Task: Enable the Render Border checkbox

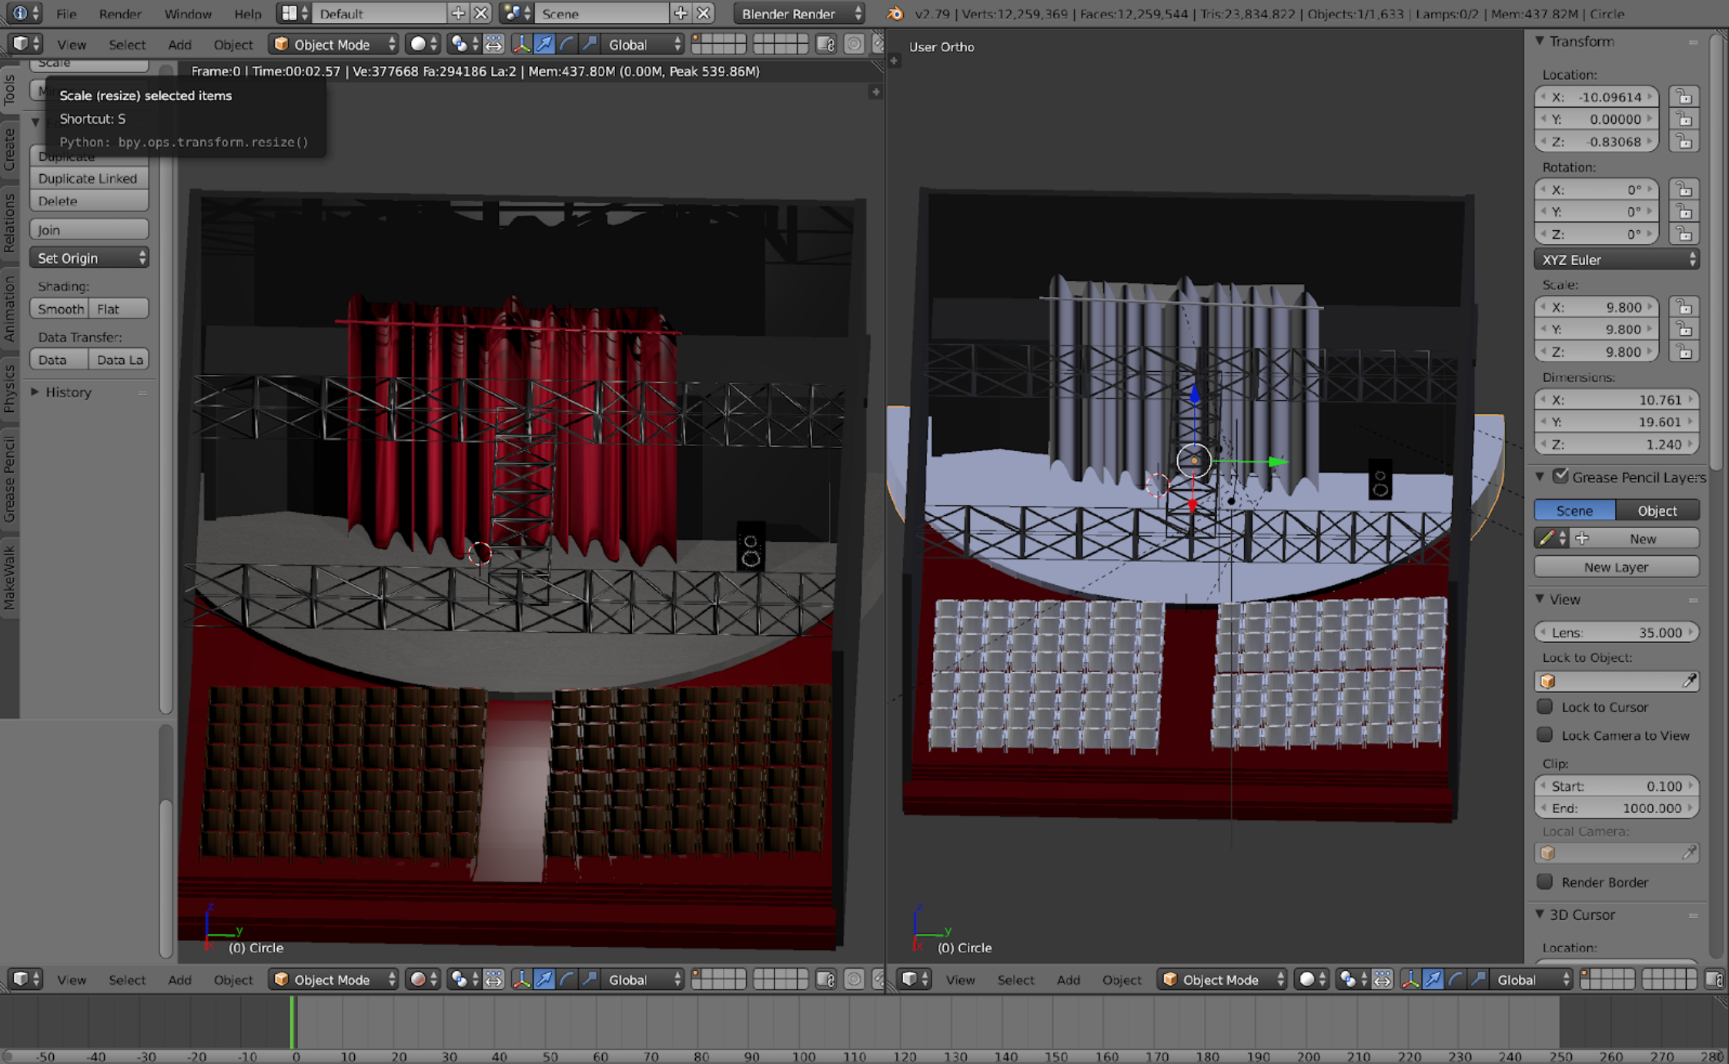Action: coord(1544,881)
